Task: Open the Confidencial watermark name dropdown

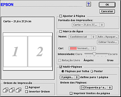Action: [82, 37]
